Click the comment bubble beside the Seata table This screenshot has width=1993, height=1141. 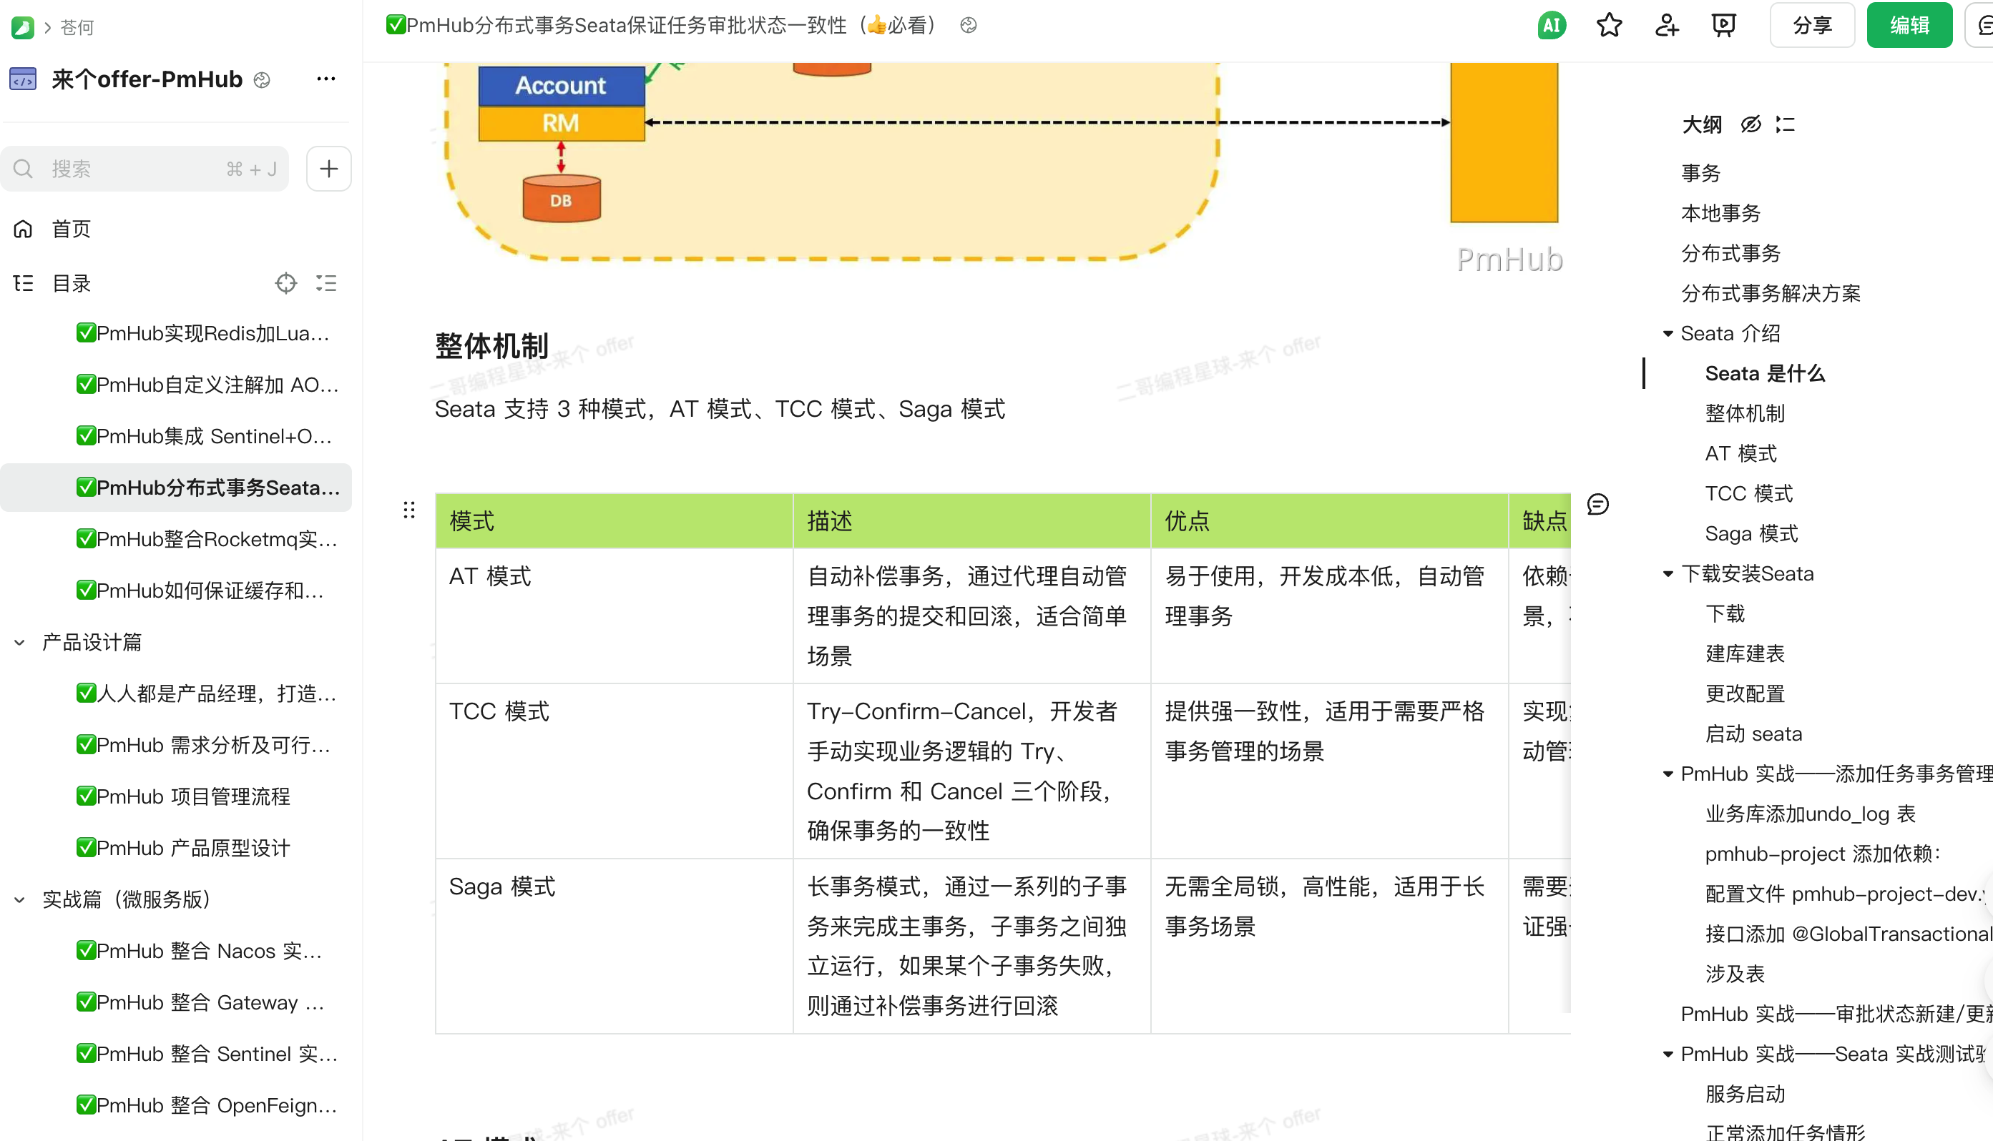pyautogui.click(x=1598, y=504)
